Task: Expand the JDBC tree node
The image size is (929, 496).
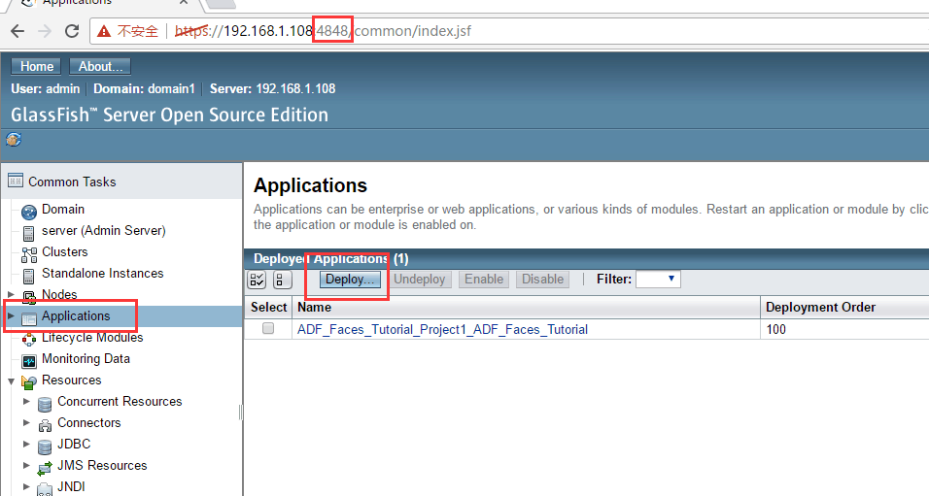Action: click(x=26, y=444)
